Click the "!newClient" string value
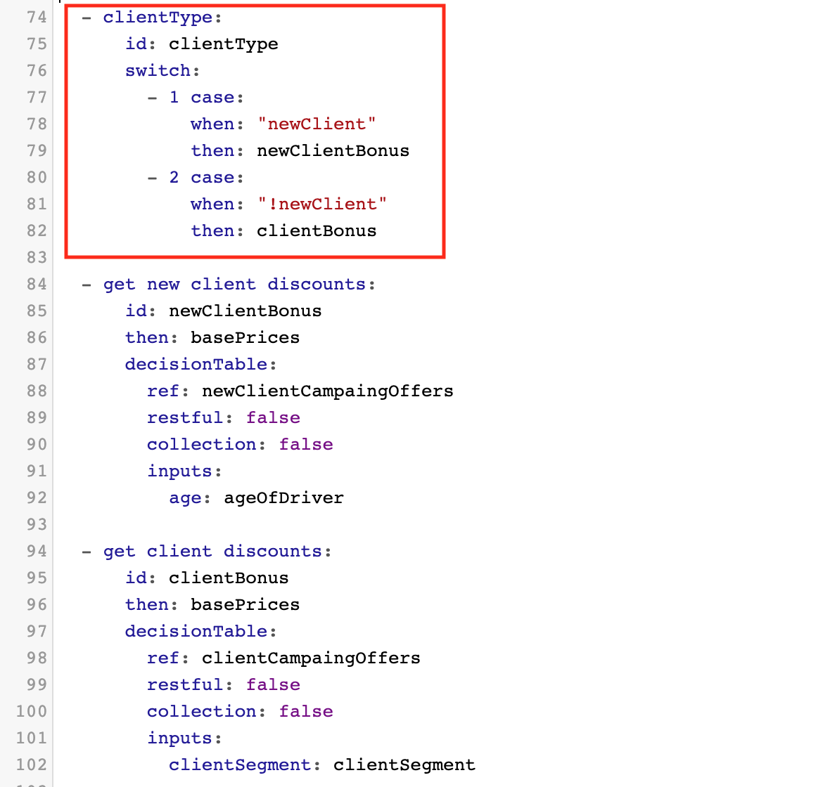This screenshot has width=823, height=787. (322, 204)
